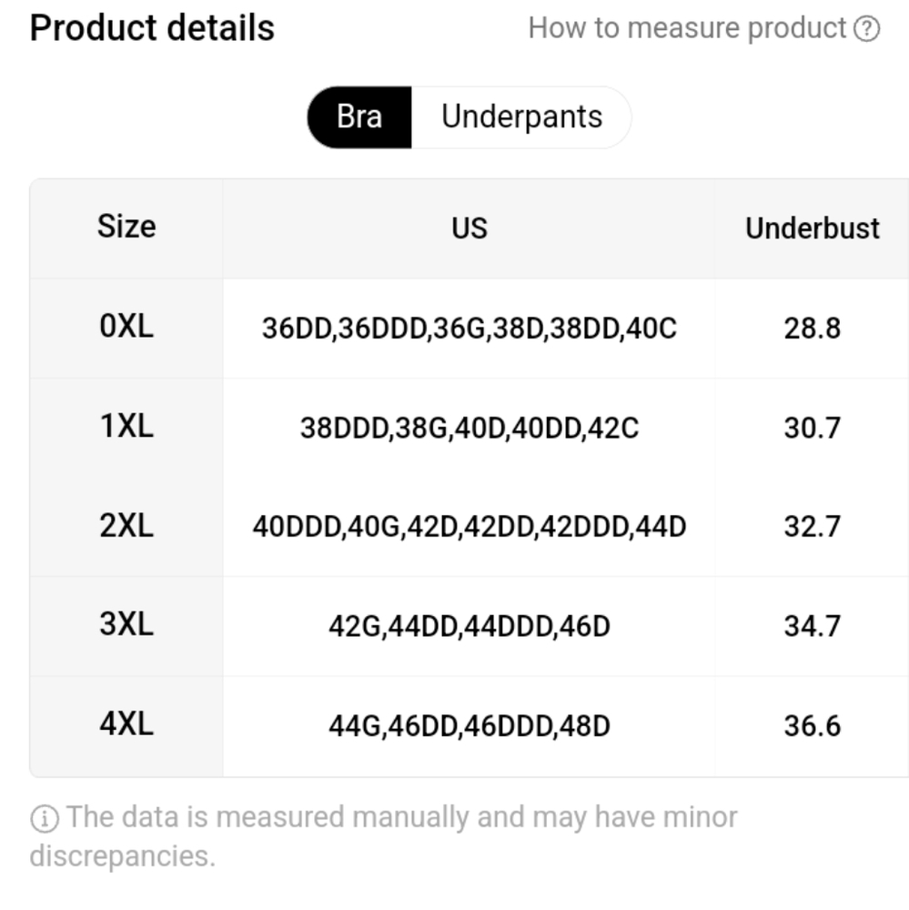Click the US sizes cell starting 42G
The image size is (909, 910).
click(469, 626)
